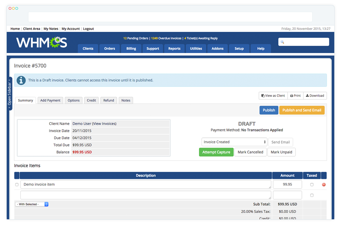This screenshot has height=226, width=341.
Task: Click the Logout link
Action: (x=88, y=29)
